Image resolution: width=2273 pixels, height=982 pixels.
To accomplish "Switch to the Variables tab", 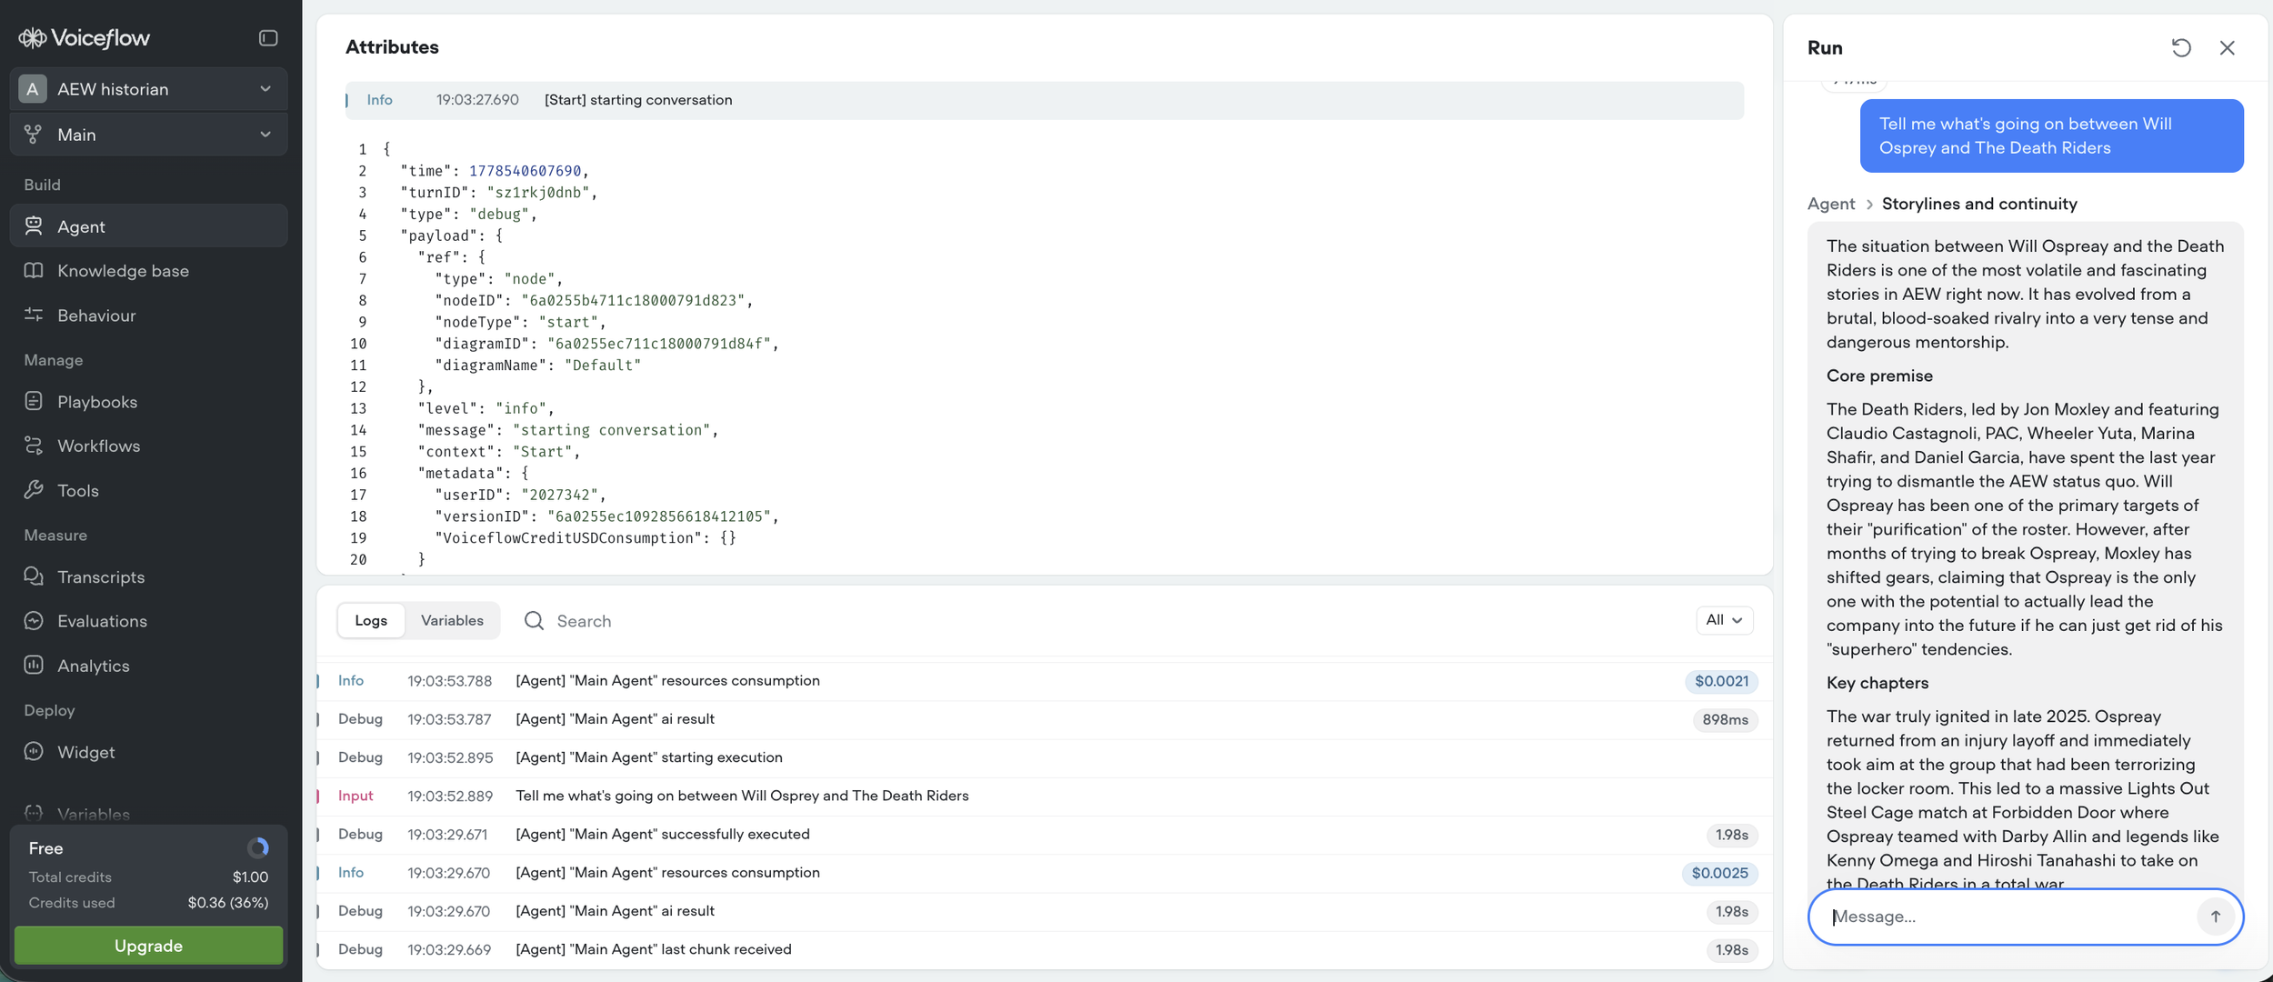I will 452,620.
